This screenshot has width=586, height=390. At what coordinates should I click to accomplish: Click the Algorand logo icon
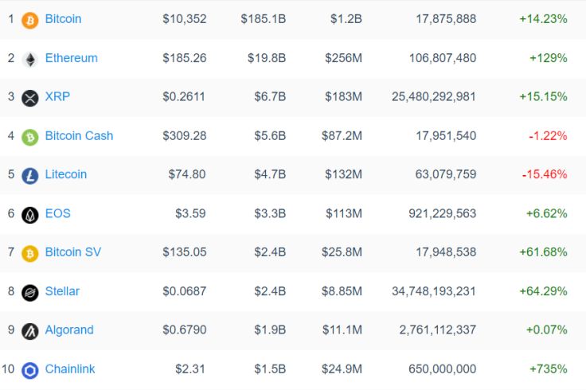point(30,331)
